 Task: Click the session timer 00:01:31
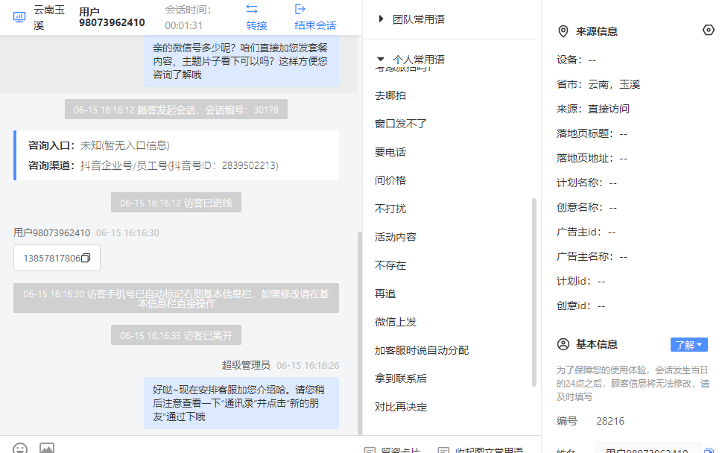pyautogui.click(x=184, y=25)
